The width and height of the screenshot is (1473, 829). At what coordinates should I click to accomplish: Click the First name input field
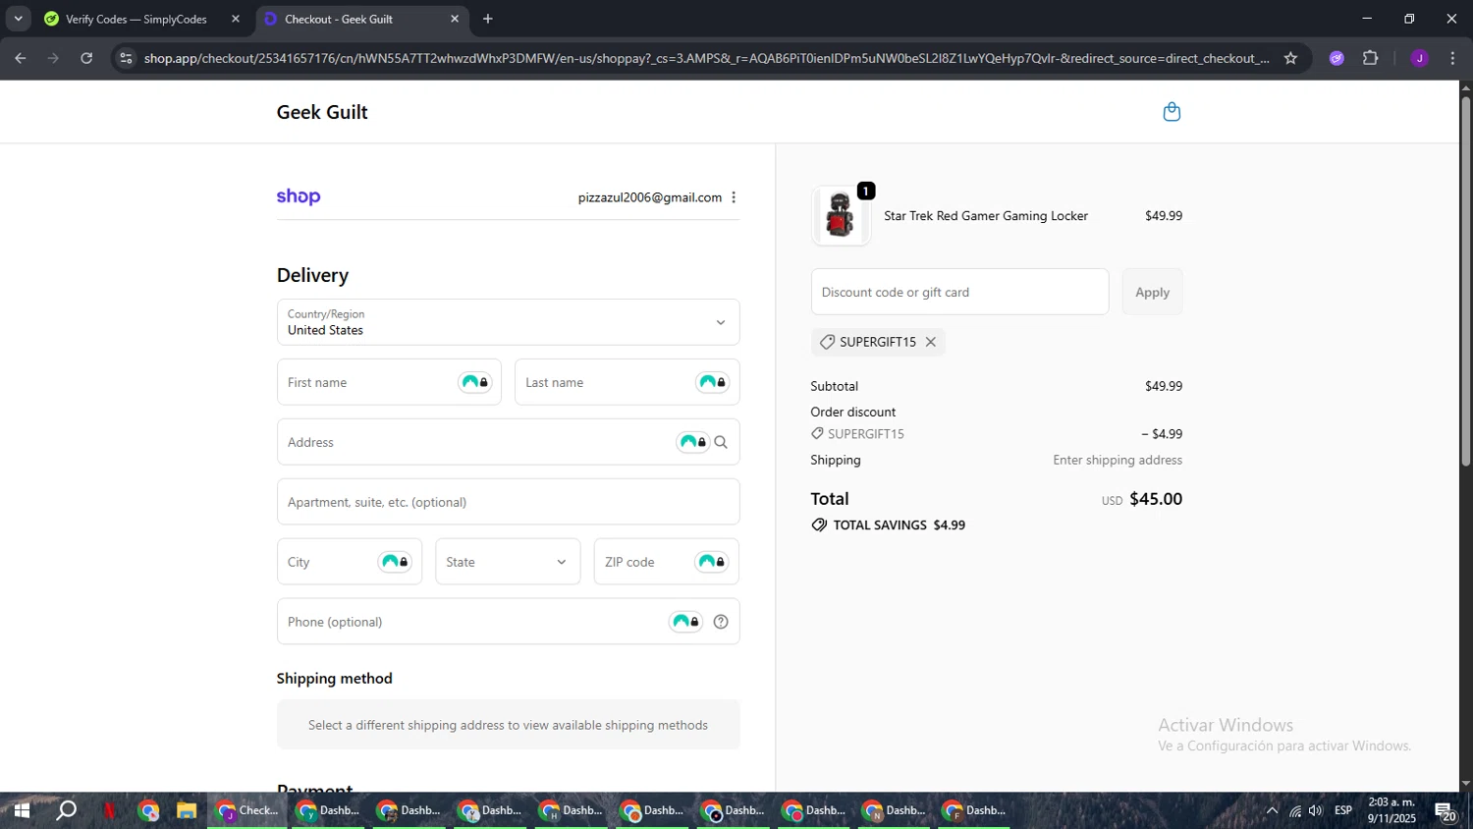pyautogui.click(x=389, y=382)
